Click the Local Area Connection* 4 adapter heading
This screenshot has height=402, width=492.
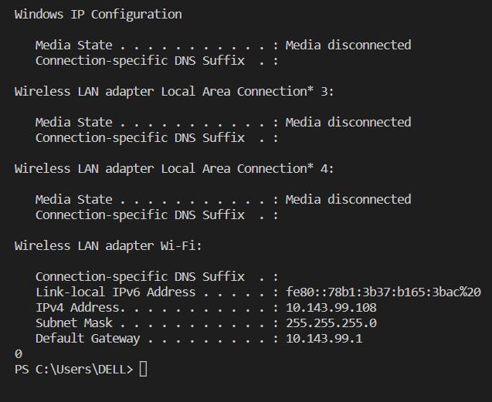(x=174, y=168)
